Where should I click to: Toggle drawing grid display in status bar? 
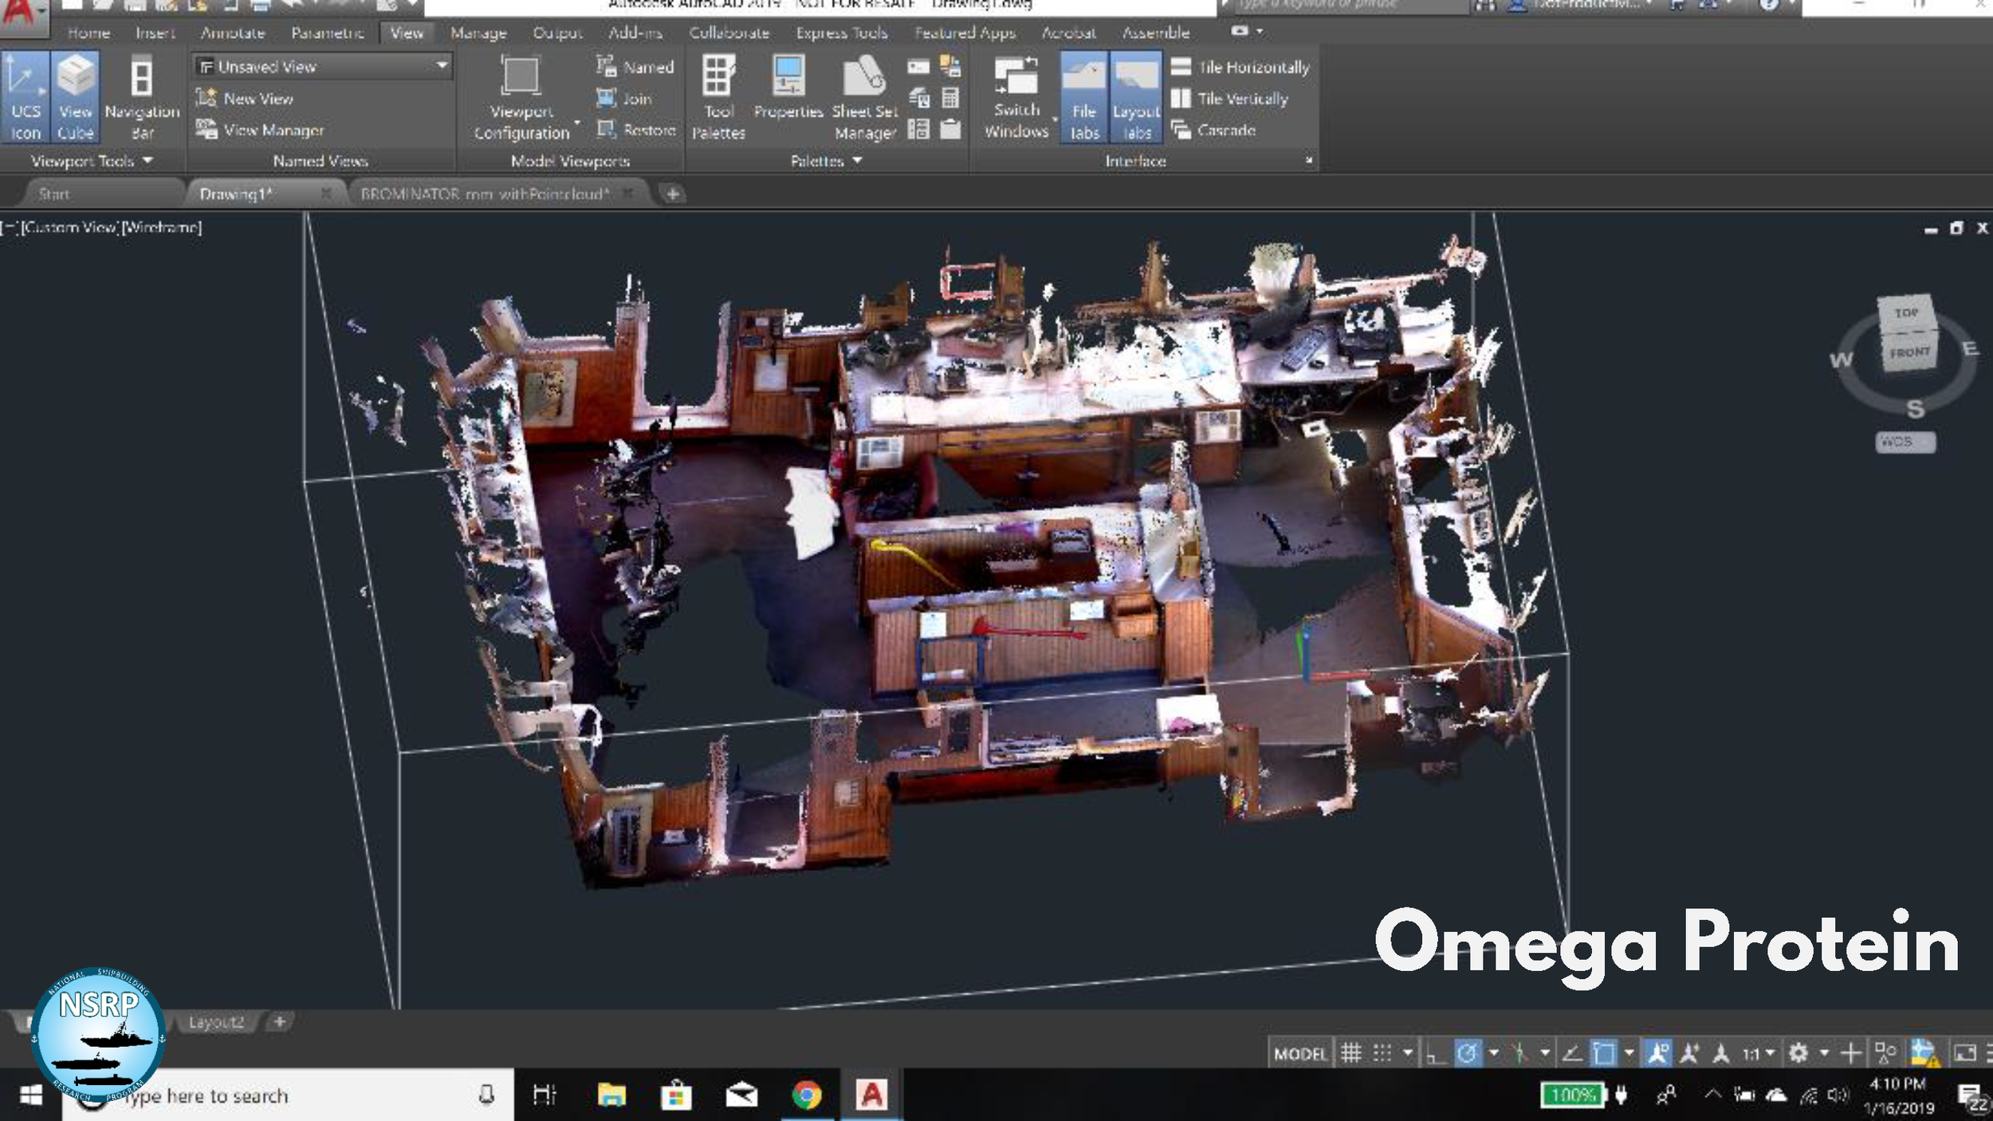pyautogui.click(x=1350, y=1053)
